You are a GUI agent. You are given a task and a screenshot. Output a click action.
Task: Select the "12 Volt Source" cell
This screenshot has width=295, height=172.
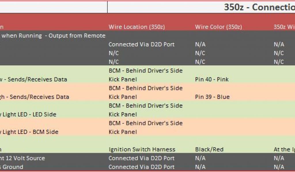pyautogui.click(x=23, y=158)
